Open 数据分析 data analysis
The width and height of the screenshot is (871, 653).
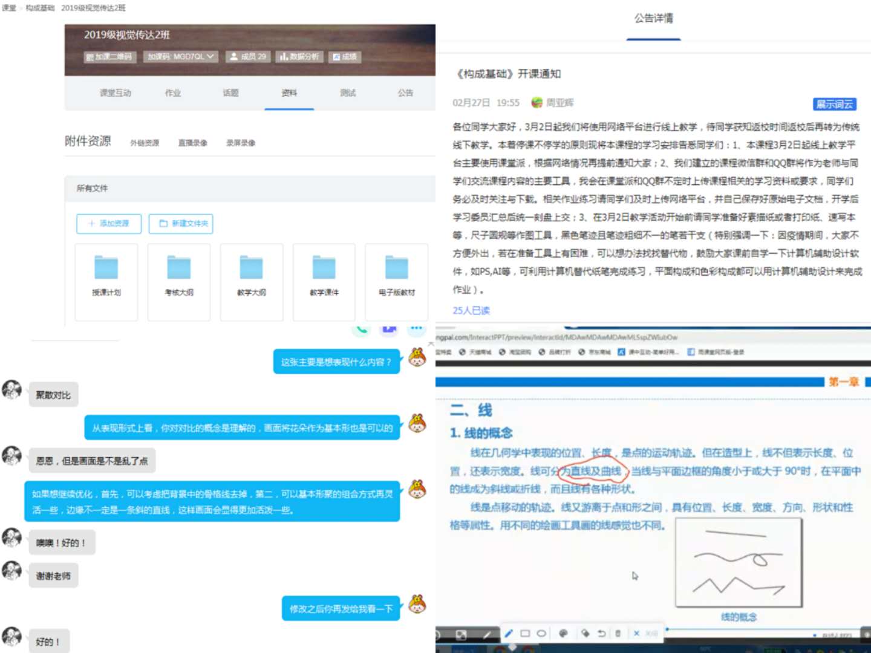(x=299, y=57)
